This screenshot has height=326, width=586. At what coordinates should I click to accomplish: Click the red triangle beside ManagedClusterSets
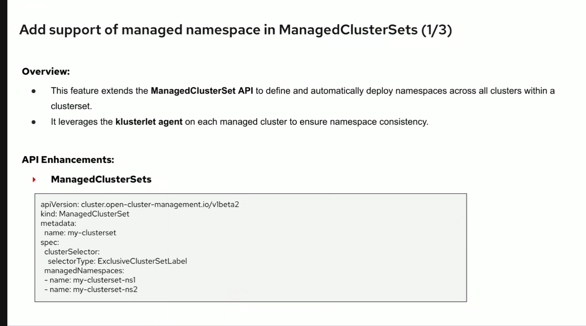tap(34, 179)
